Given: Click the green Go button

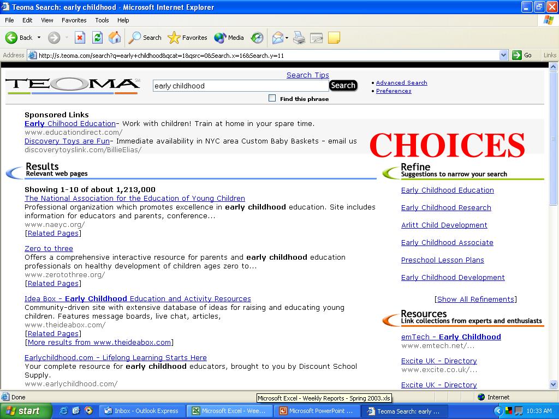Looking at the screenshot, I should (522, 55).
